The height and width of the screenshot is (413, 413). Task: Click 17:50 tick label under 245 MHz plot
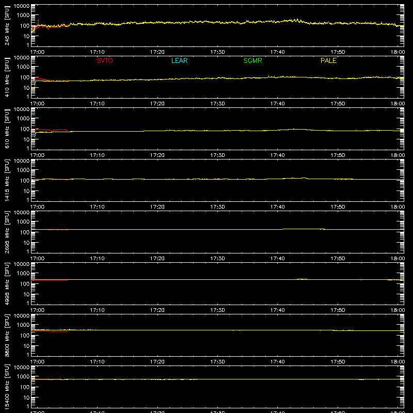(338, 52)
